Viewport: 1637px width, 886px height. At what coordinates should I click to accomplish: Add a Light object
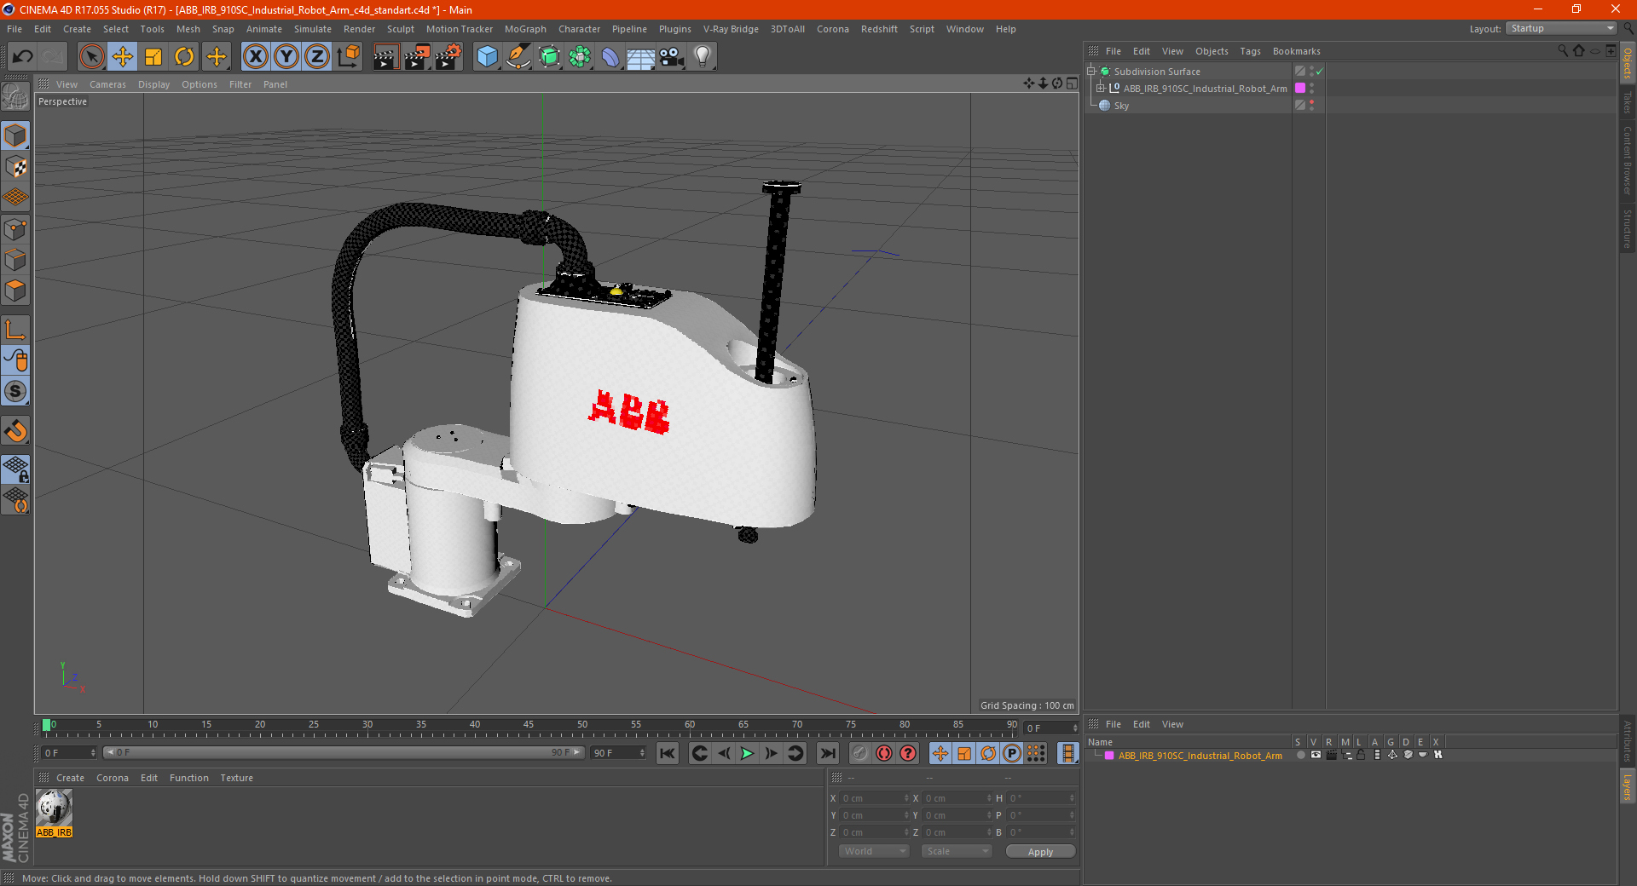703,57
